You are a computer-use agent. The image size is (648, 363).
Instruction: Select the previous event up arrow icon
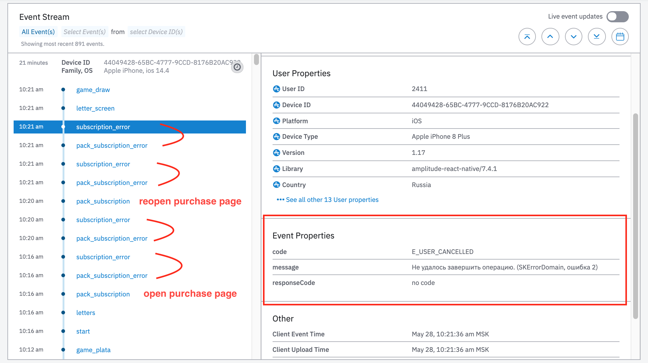tap(550, 36)
